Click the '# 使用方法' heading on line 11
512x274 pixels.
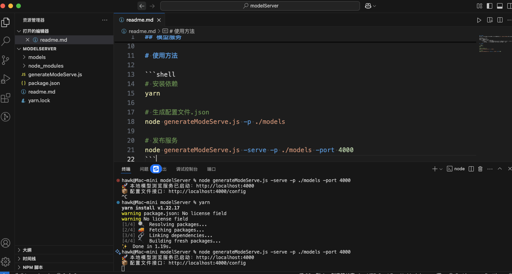(x=161, y=56)
